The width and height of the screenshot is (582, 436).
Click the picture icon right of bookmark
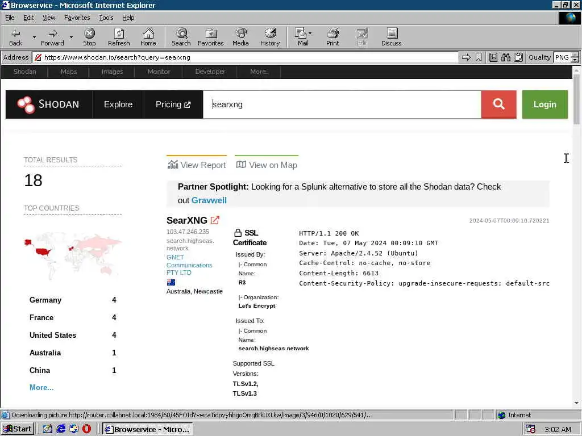493,57
